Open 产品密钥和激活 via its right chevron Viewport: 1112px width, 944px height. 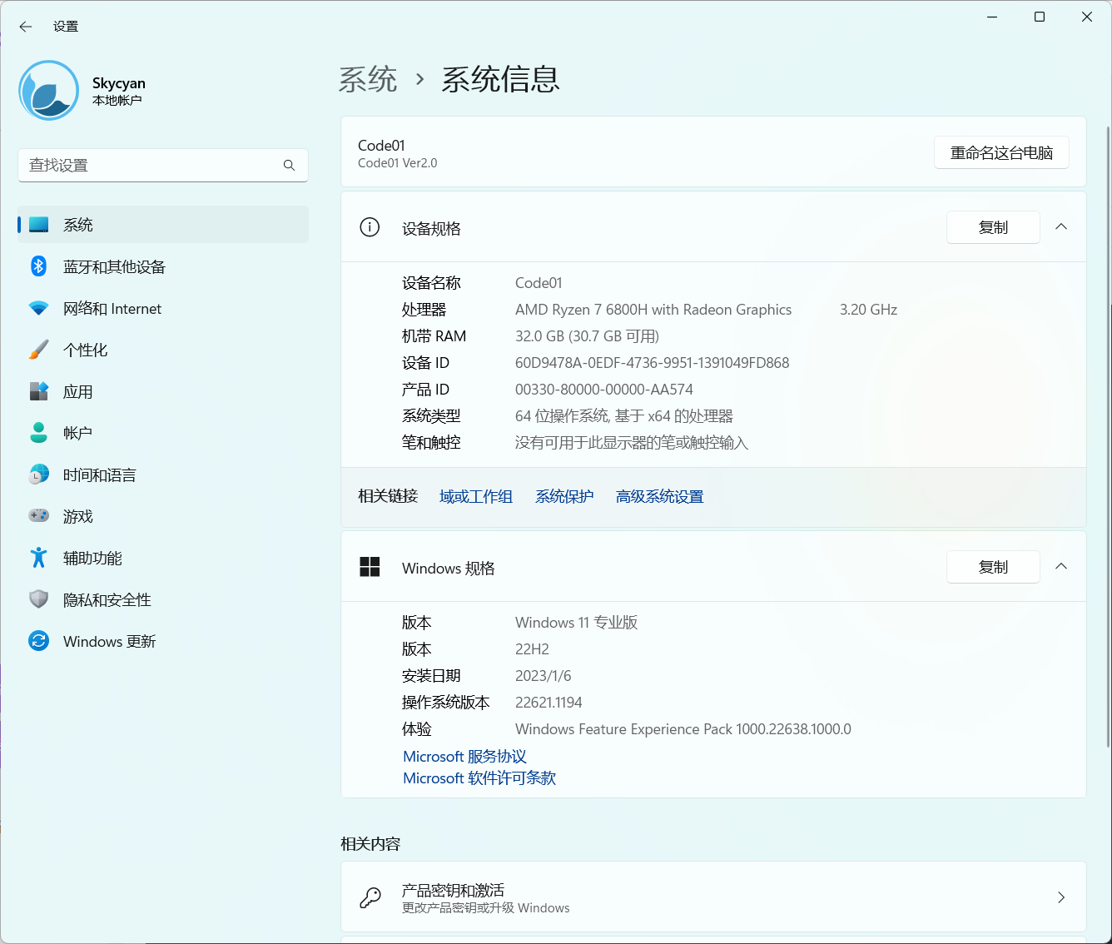(1061, 897)
